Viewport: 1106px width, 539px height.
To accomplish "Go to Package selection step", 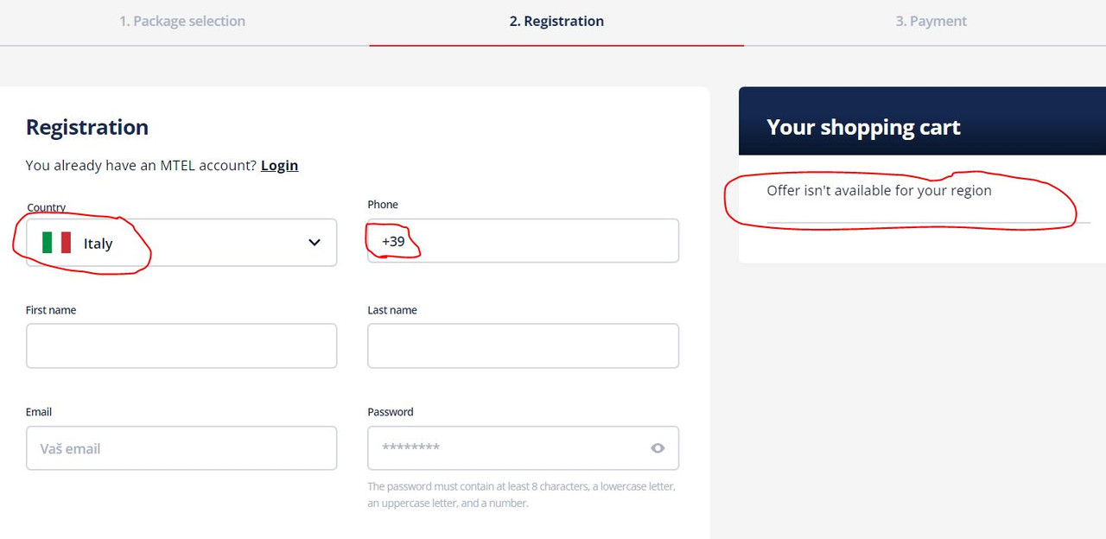I will pyautogui.click(x=182, y=21).
